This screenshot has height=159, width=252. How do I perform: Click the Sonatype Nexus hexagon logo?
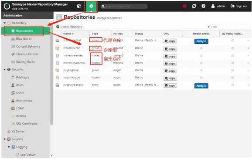click(x=7, y=6)
